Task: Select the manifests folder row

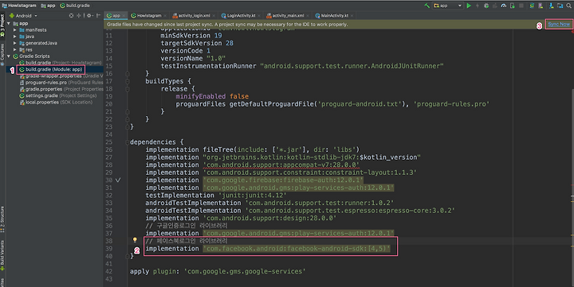Action: click(33, 30)
